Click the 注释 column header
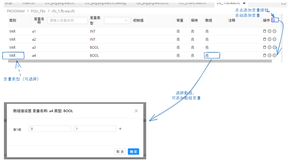 (x=232, y=20)
